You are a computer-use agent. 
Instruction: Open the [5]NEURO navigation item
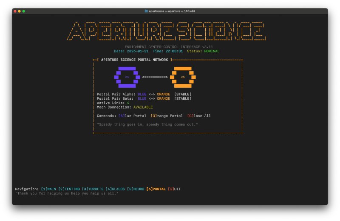coord(136,189)
